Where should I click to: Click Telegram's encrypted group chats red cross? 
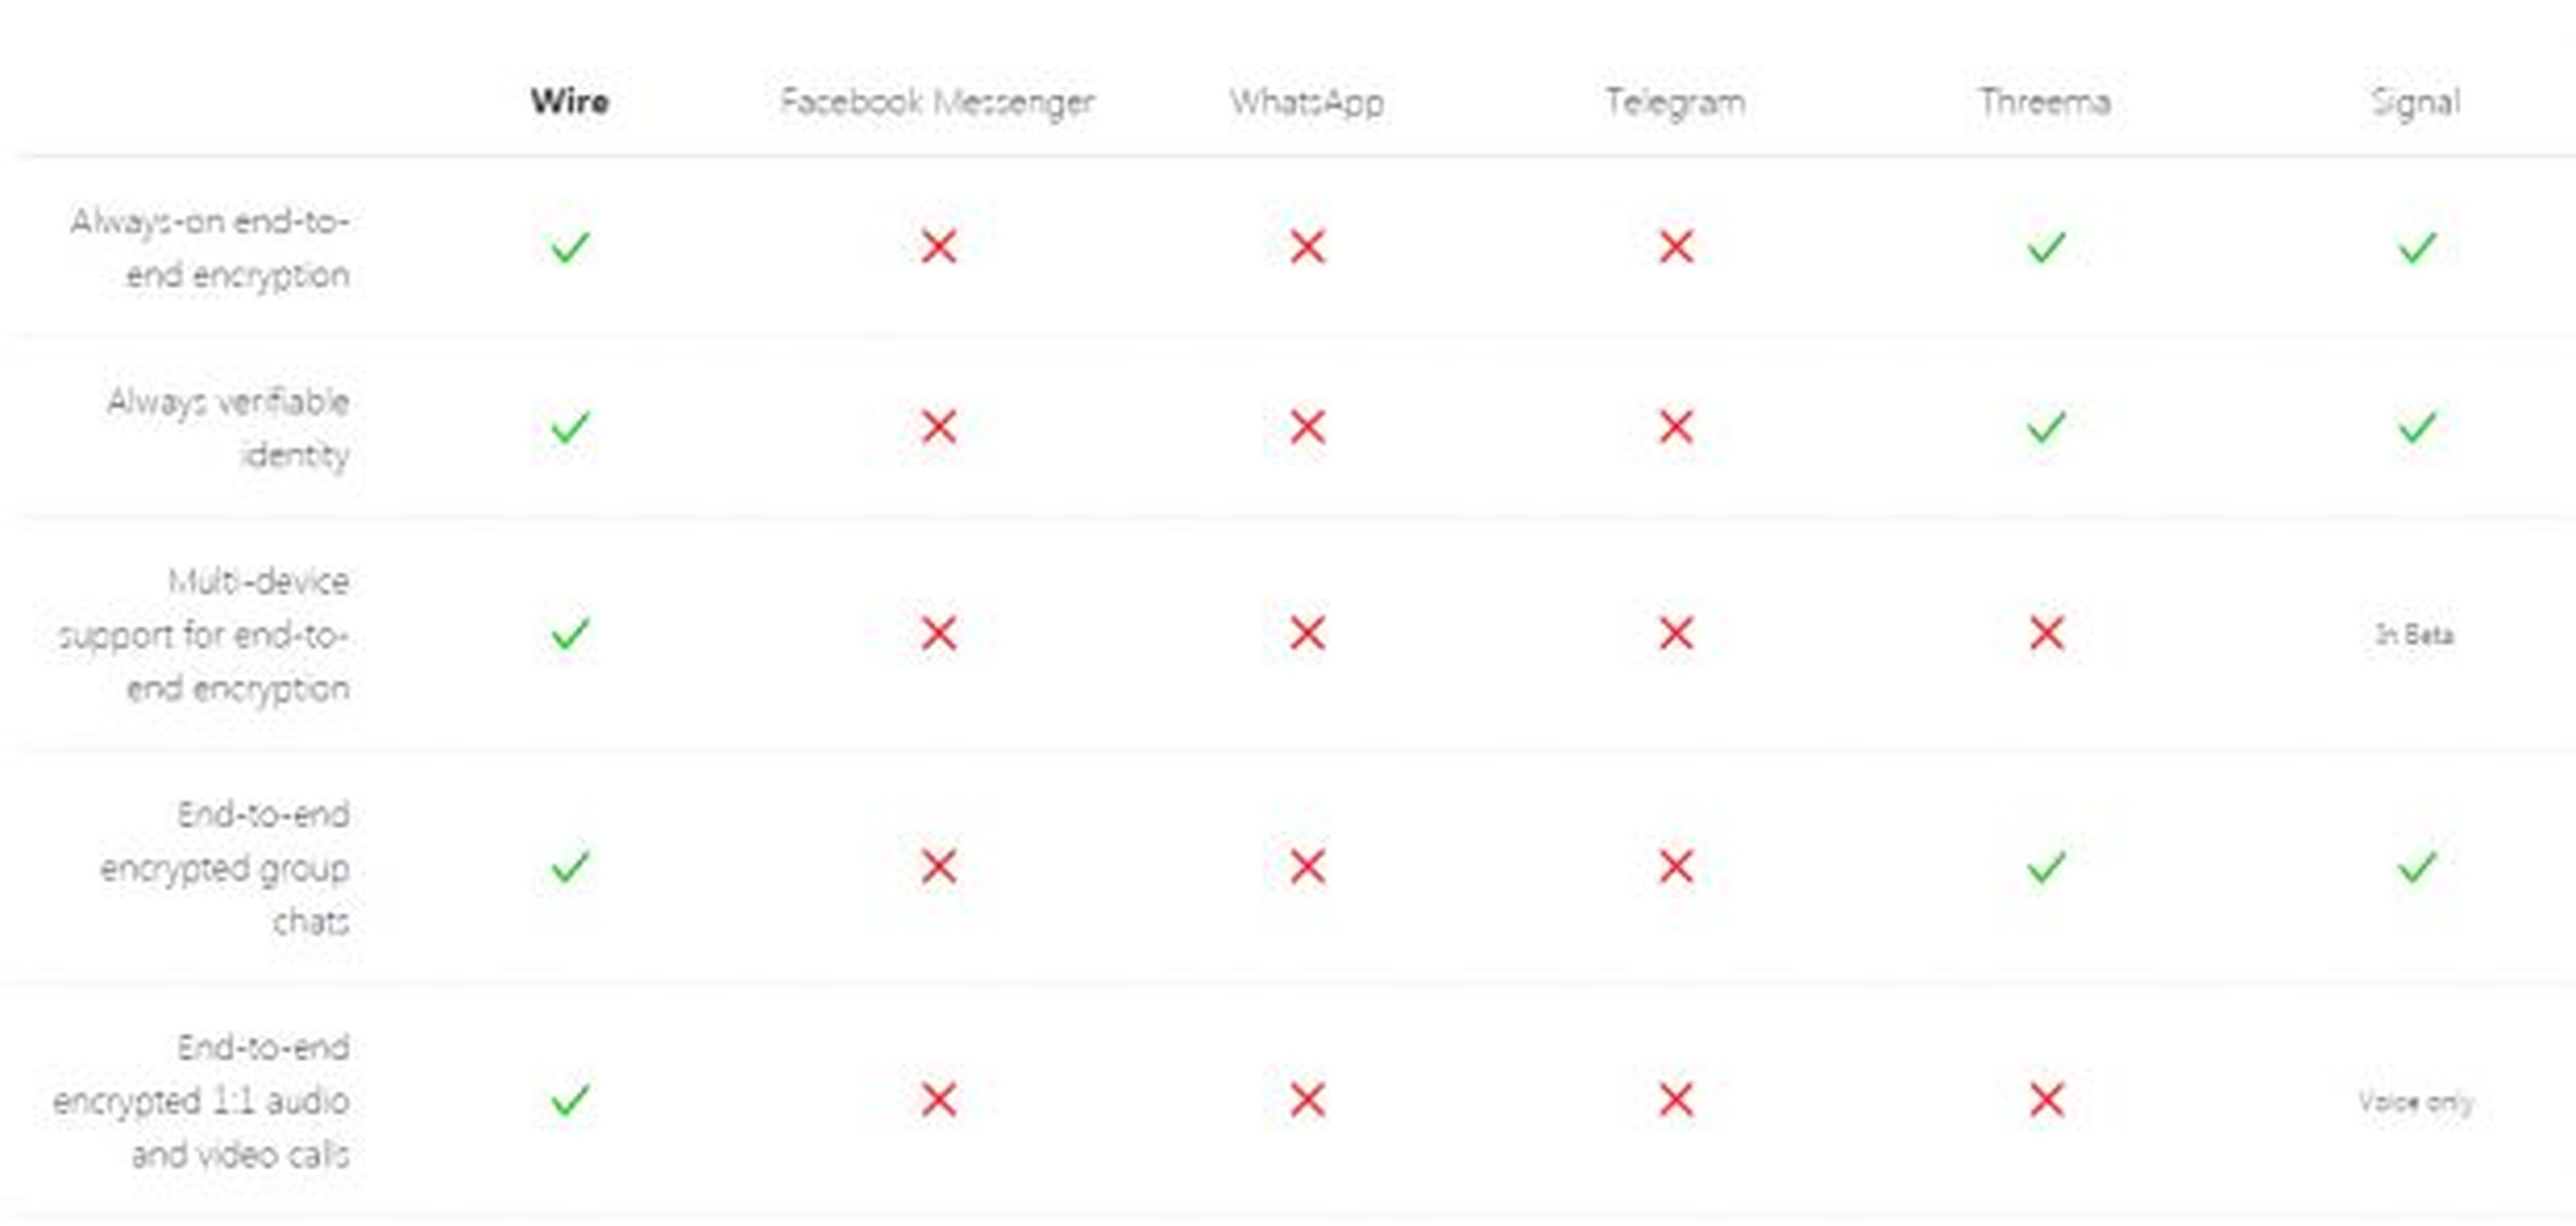pyautogui.click(x=1676, y=866)
